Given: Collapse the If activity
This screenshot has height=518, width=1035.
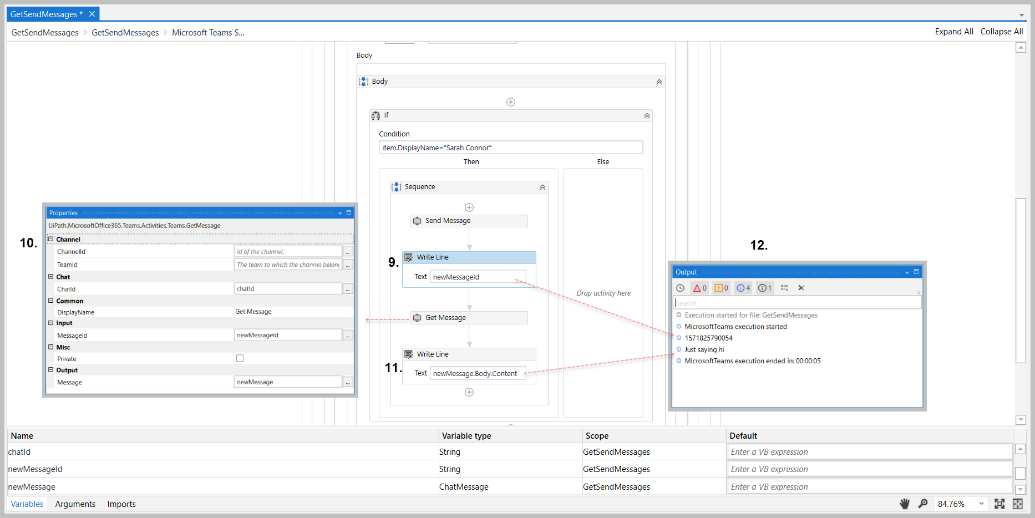Looking at the screenshot, I should point(647,116).
